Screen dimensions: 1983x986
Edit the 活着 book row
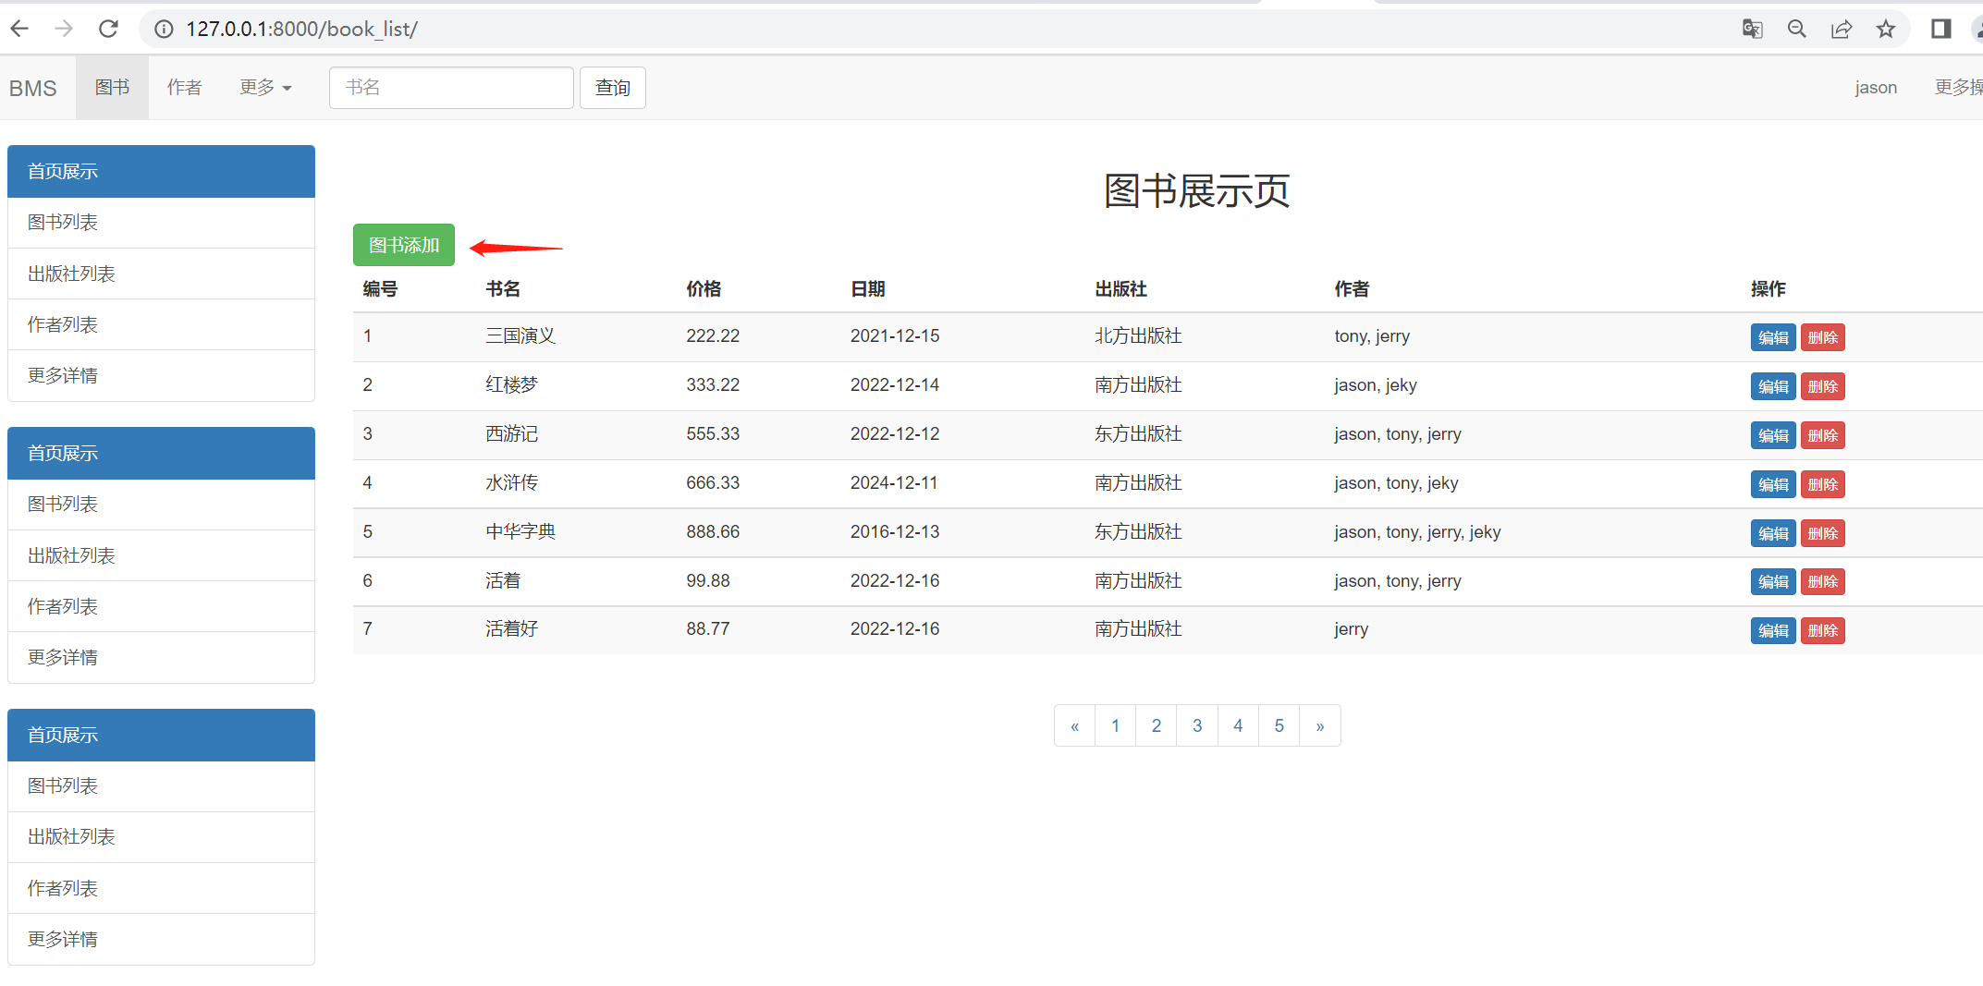click(x=1773, y=581)
